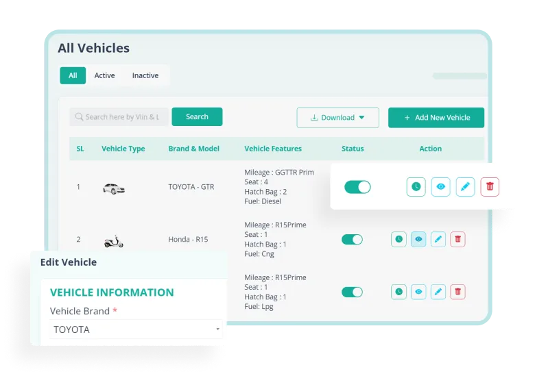The width and height of the screenshot is (535, 376).
Task: Click the Vehicle Type column header
Action: coord(123,149)
